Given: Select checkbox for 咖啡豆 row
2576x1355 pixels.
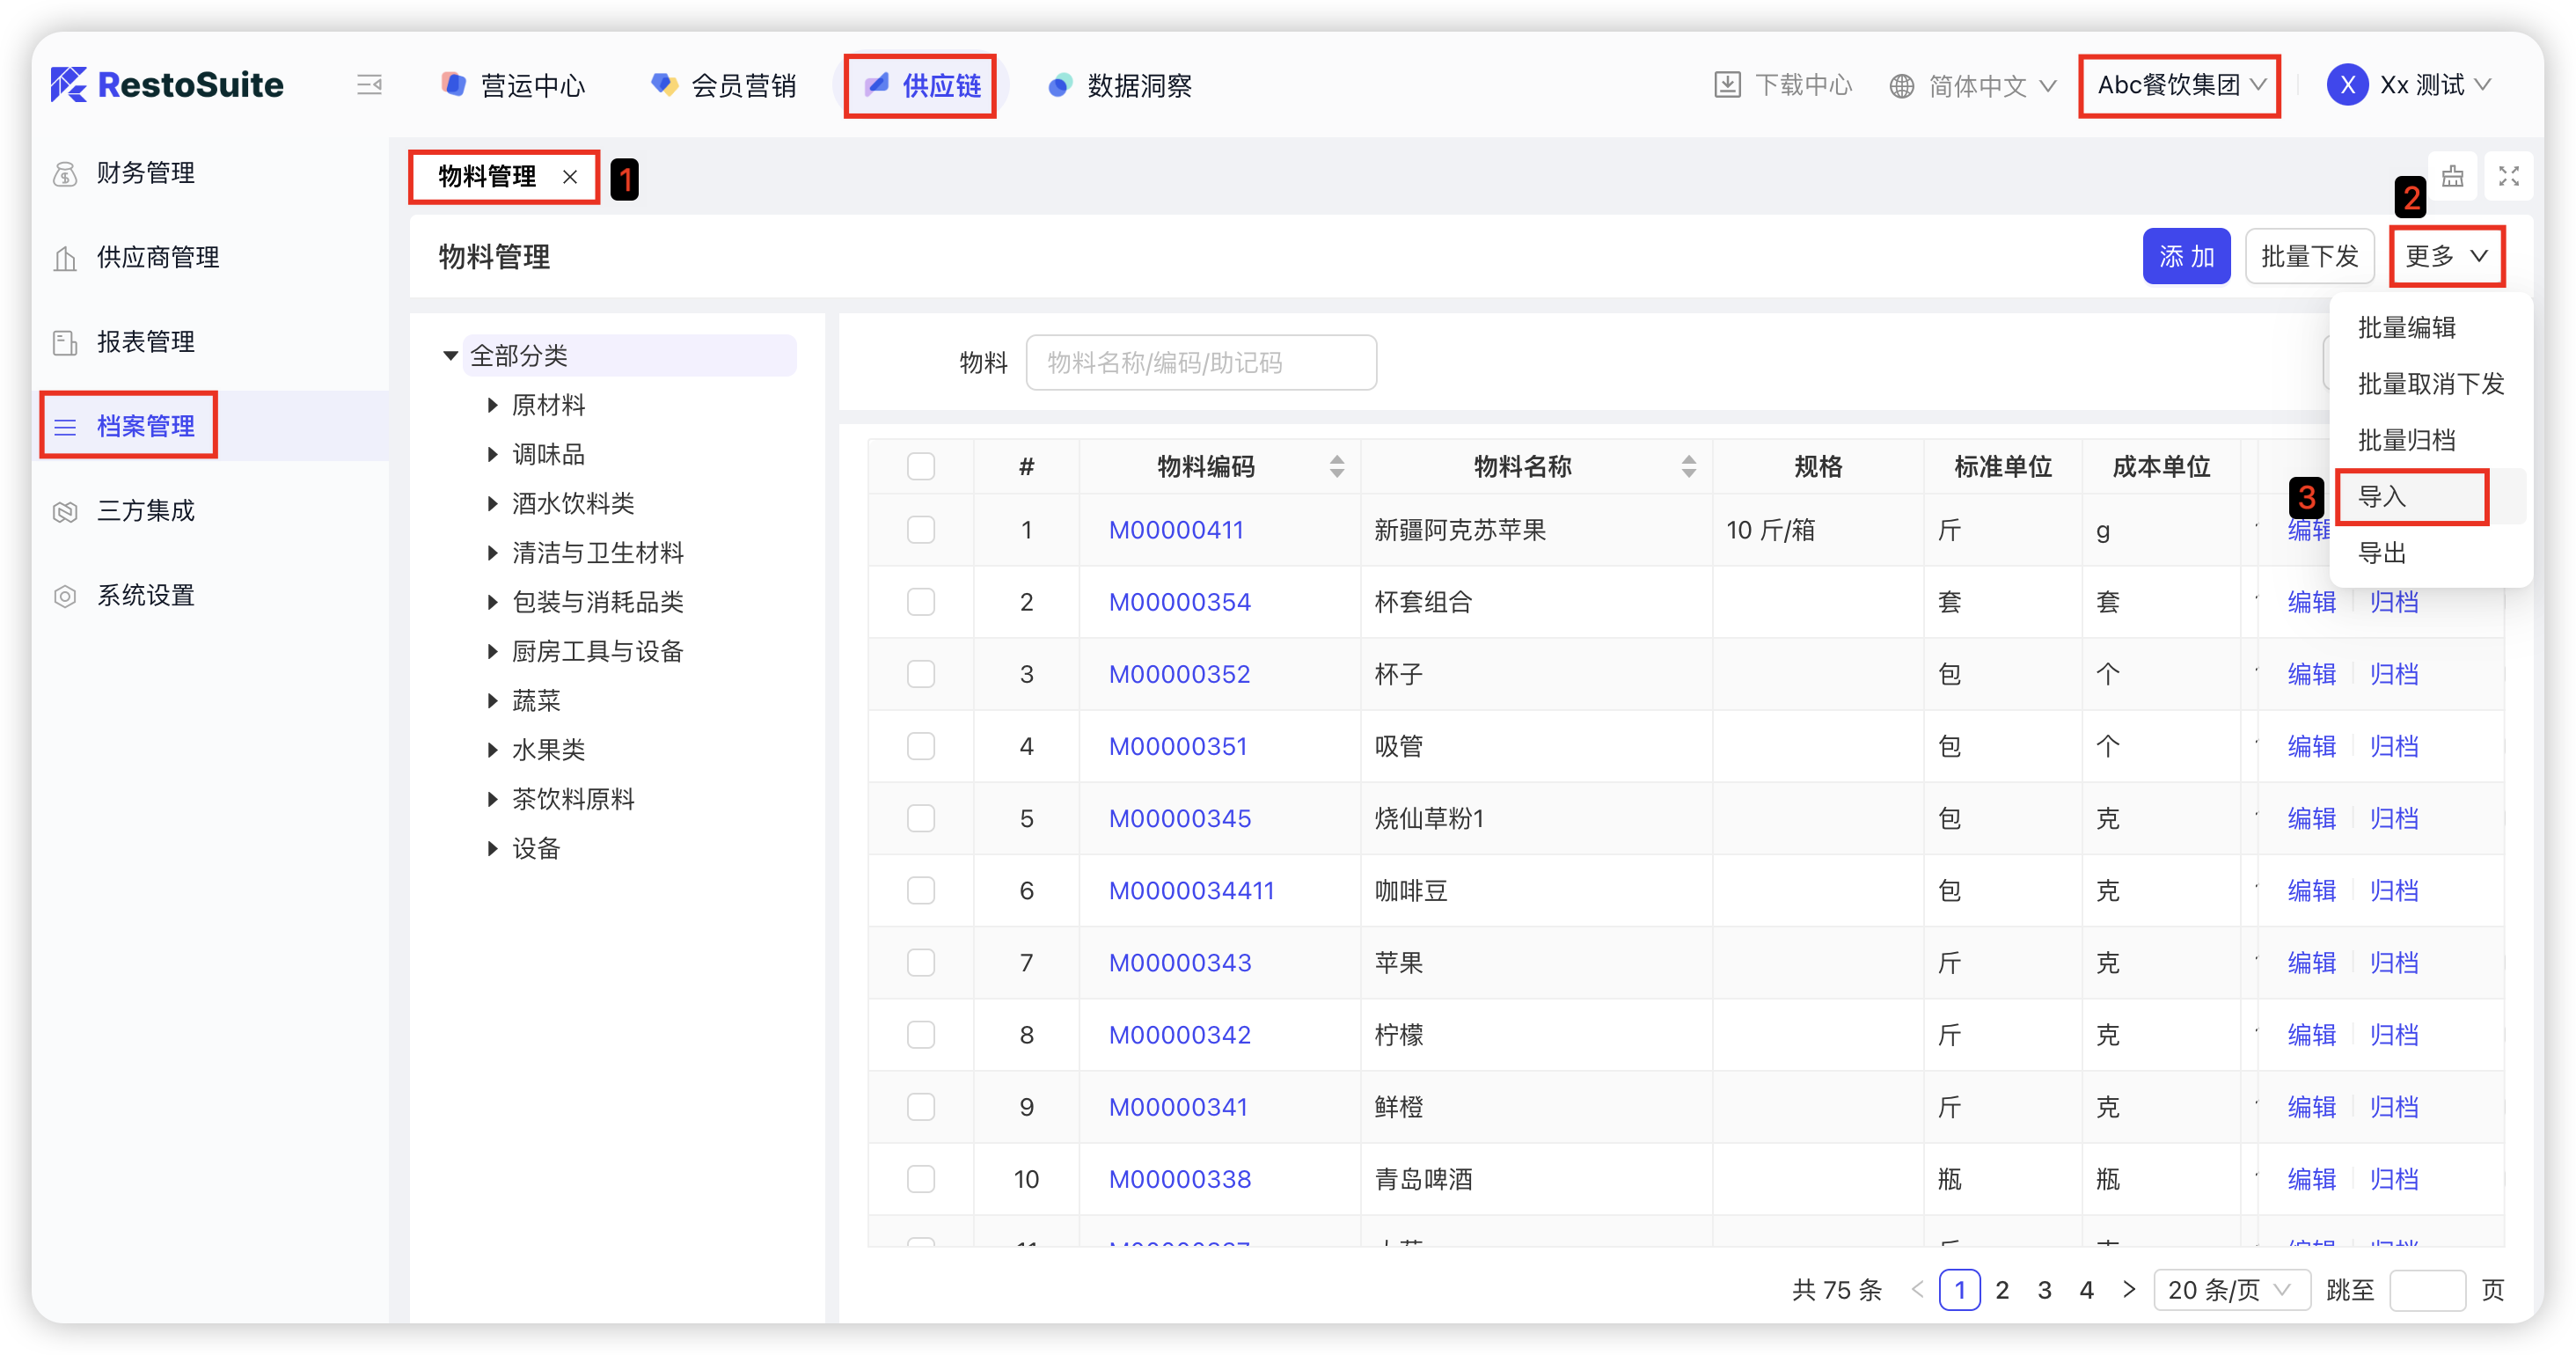Looking at the screenshot, I should click(920, 890).
